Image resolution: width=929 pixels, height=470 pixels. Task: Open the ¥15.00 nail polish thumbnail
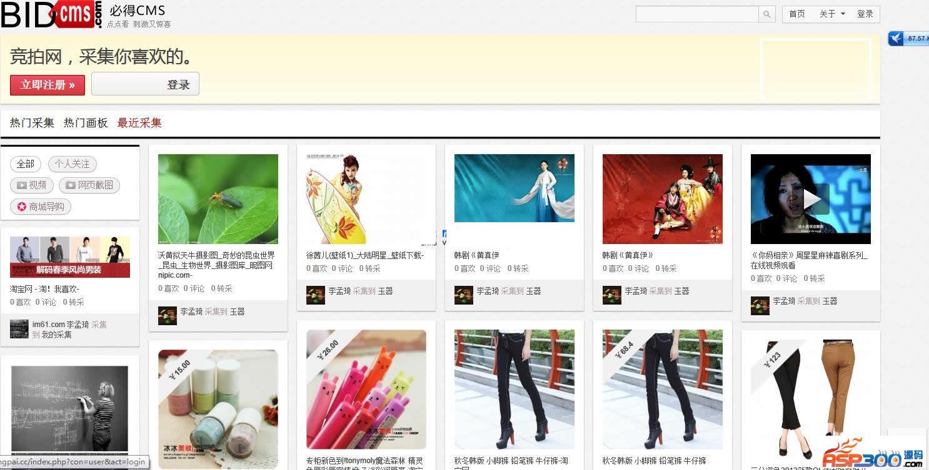coord(218,409)
